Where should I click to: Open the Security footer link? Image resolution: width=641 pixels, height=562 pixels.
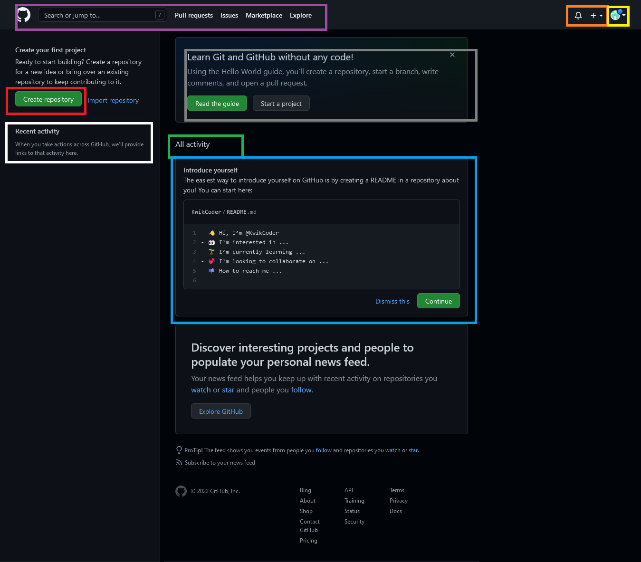click(354, 522)
